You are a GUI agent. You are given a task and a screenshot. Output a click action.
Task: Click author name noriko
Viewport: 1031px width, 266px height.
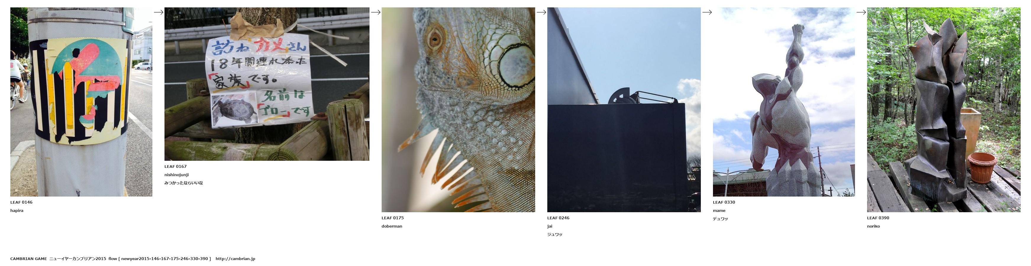pyautogui.click(x=873, y=226)
